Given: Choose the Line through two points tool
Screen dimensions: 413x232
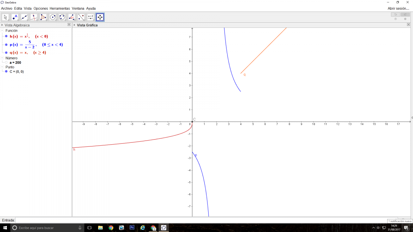Looking at the screenshot, I should [x=24, y=17].
